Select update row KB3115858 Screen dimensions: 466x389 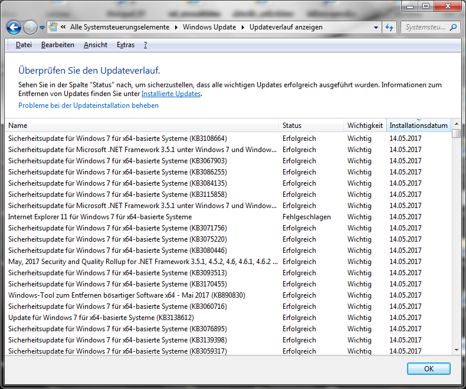click(228, 194)
